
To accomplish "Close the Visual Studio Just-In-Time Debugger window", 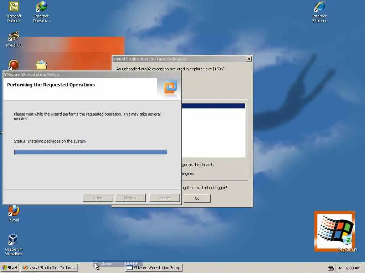I will [x=248, y=59].
